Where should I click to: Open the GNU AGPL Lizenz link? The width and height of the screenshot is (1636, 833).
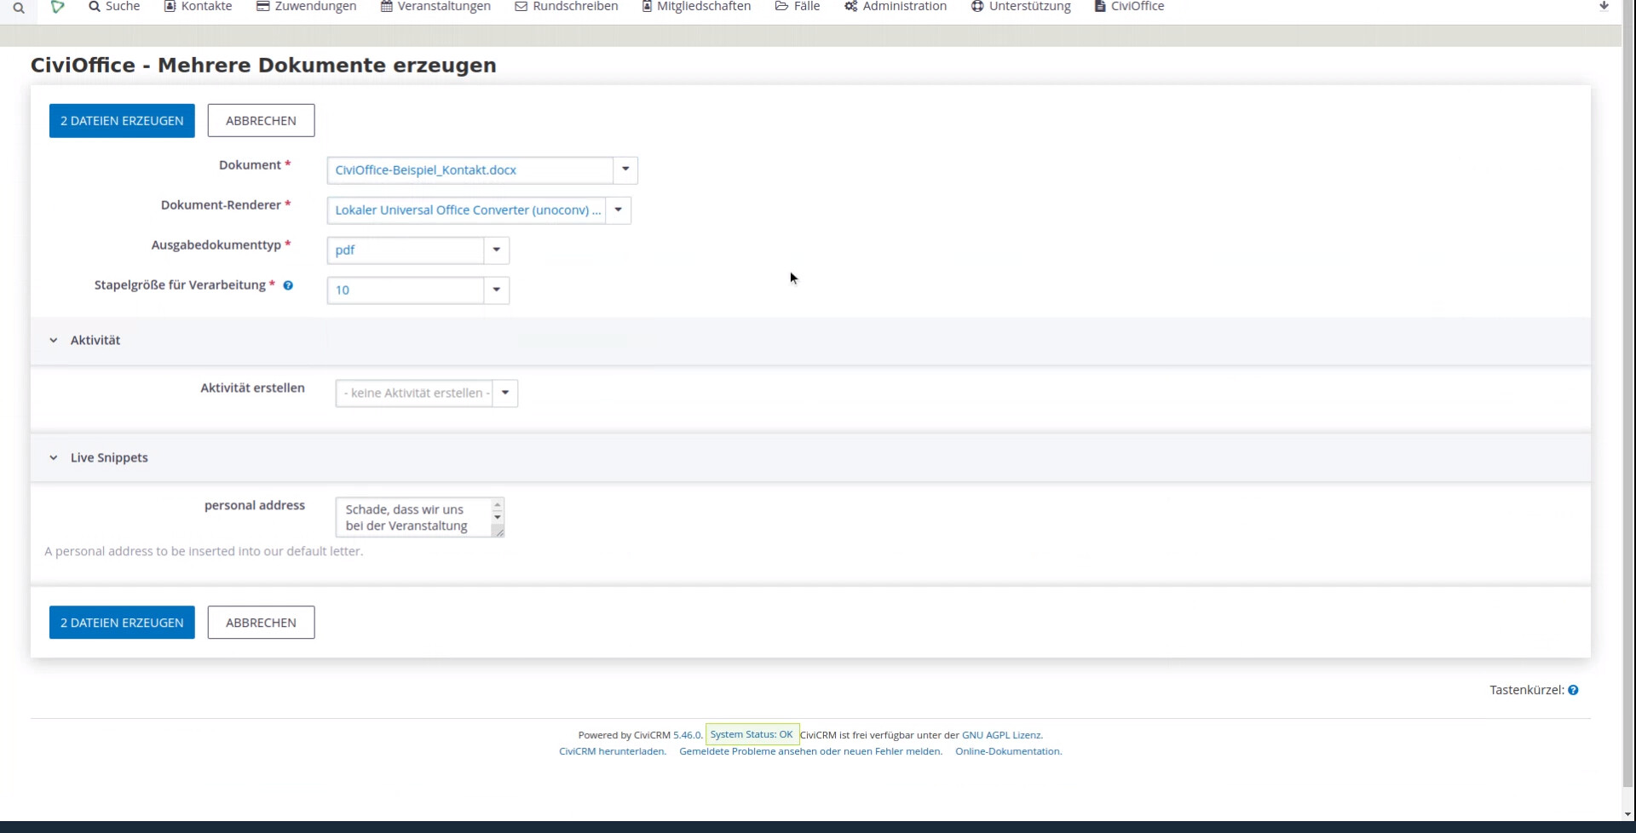click(x=1001, y=735)
